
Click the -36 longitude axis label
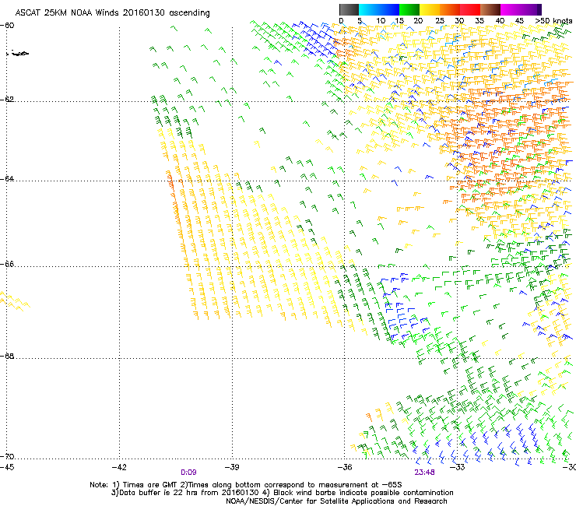(345, 467)
